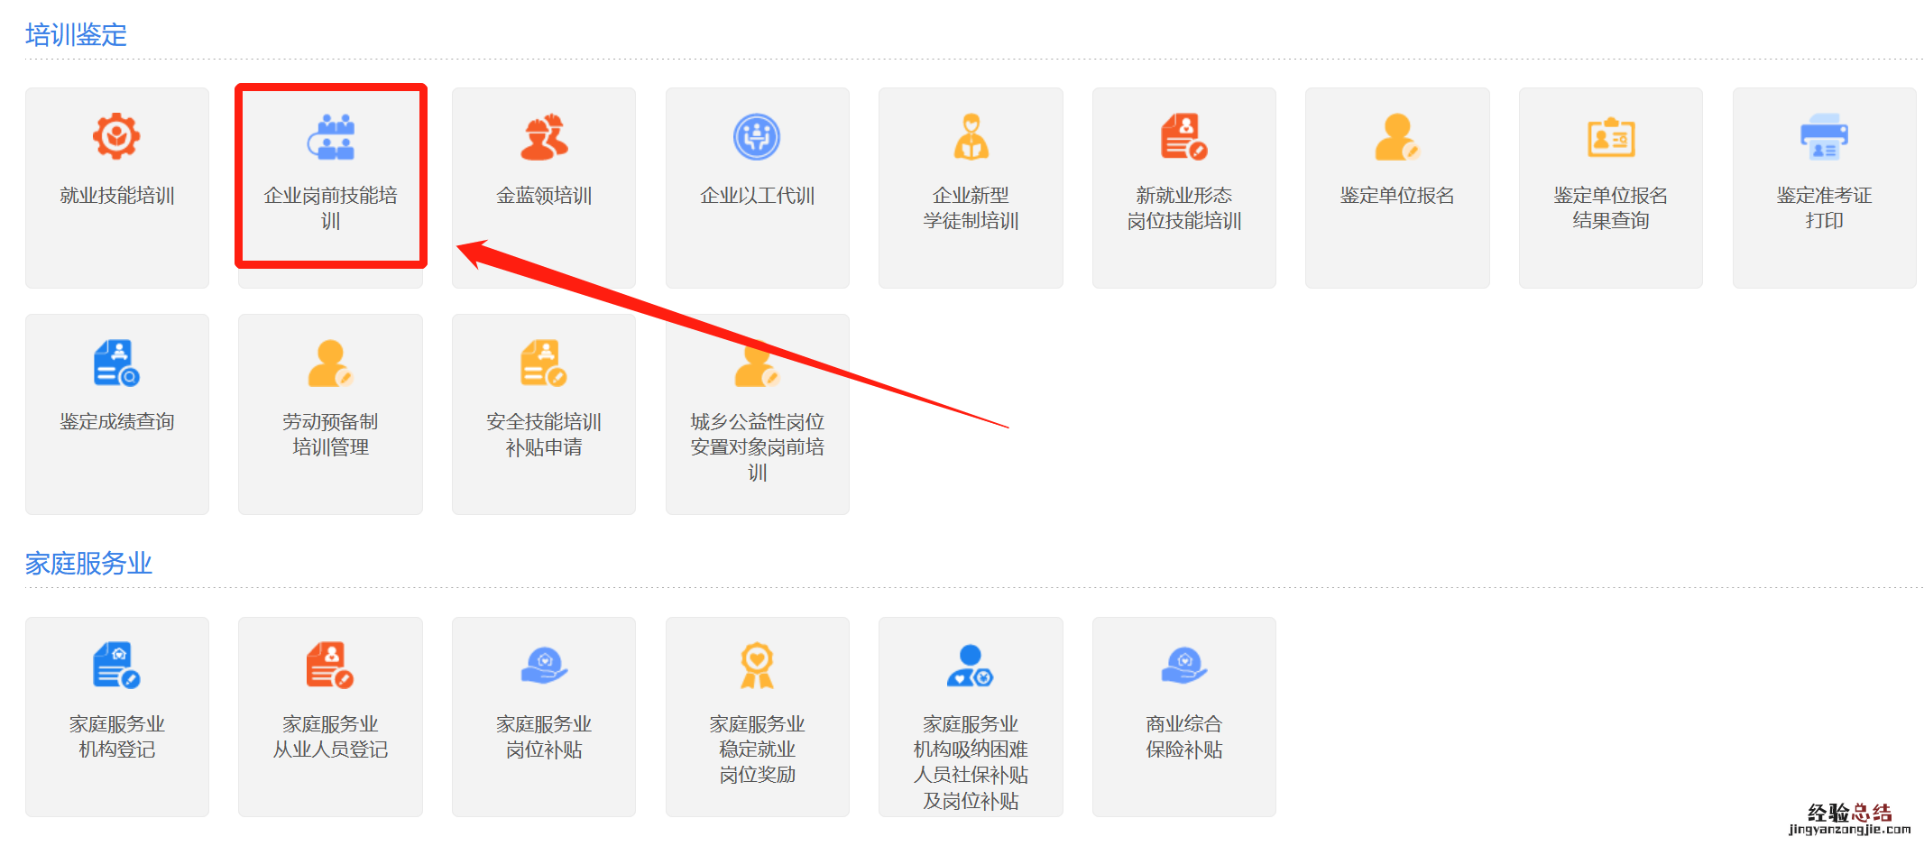Open the 家庭服务业从业人员登记 red document icon
The height and width of the screenshot is (846, 1924).
click(331, 666)
